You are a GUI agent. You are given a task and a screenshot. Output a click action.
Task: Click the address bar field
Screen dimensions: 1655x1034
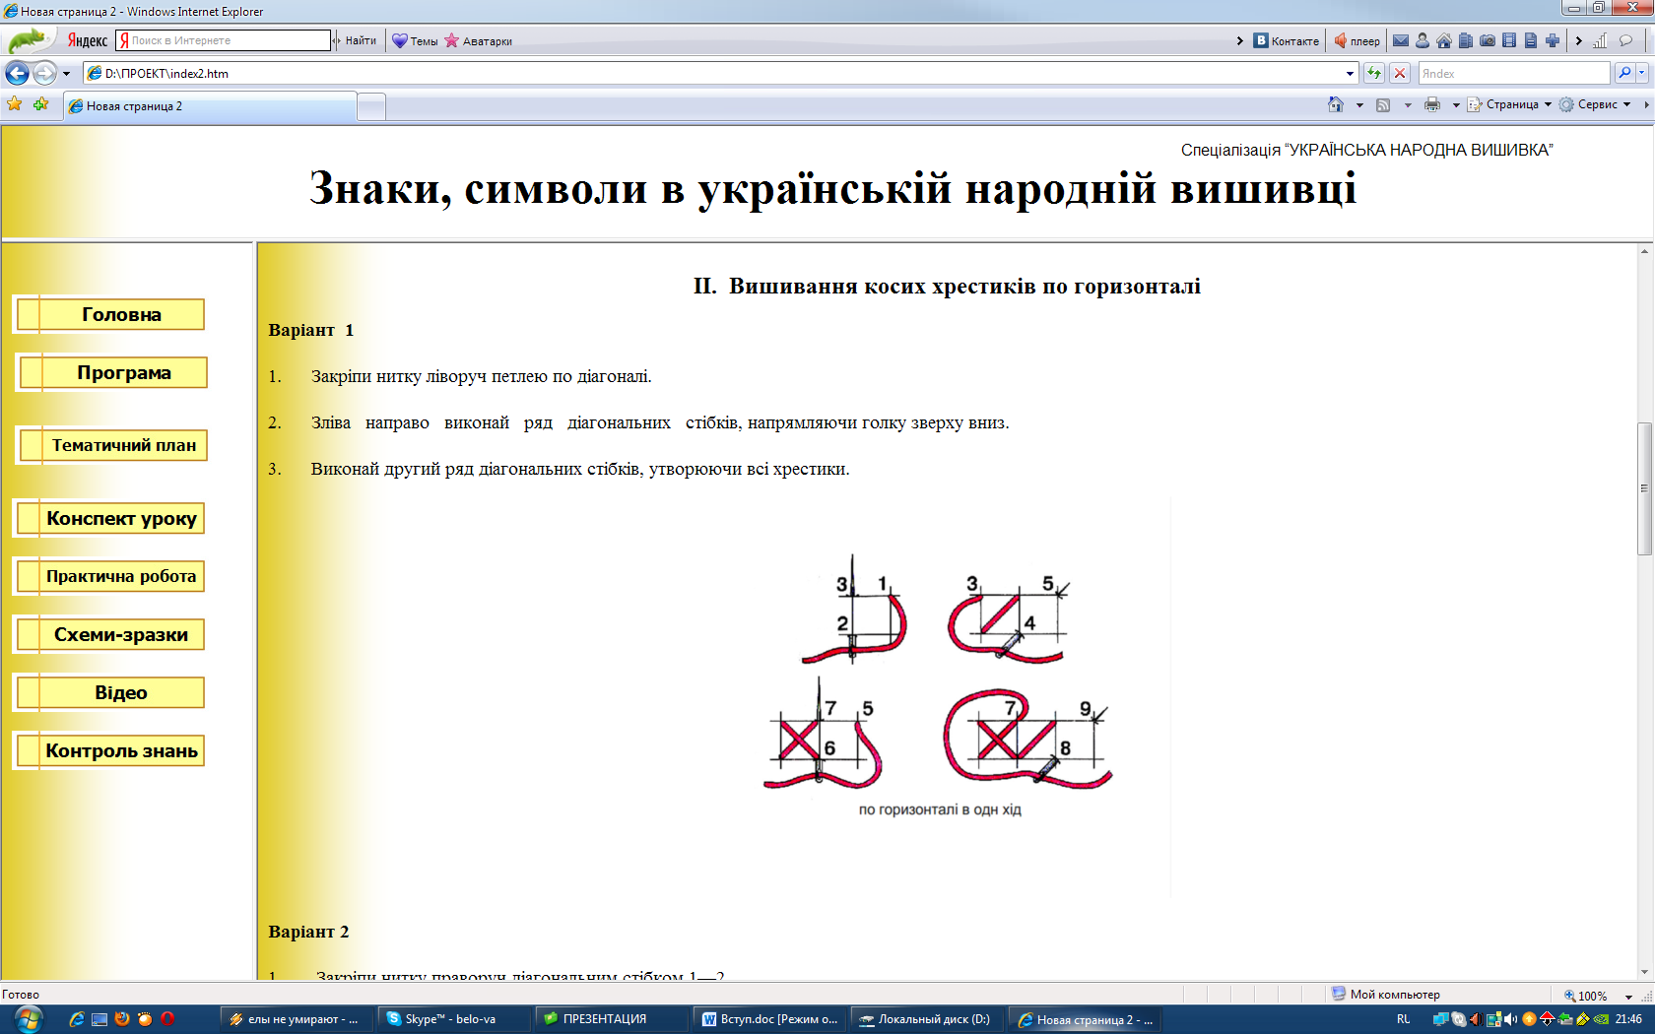click(721, 73)
